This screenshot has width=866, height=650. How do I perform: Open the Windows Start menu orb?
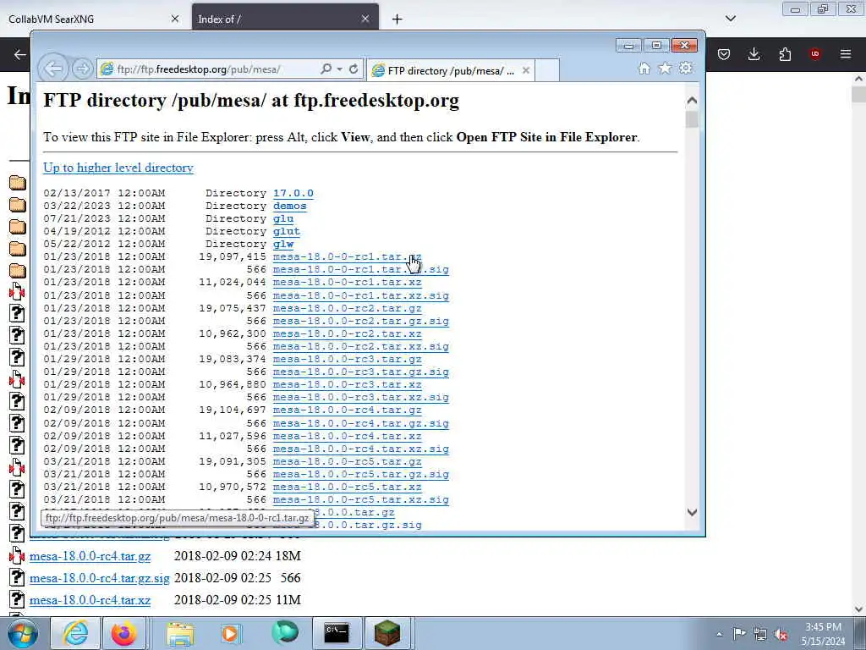point(23,633)
